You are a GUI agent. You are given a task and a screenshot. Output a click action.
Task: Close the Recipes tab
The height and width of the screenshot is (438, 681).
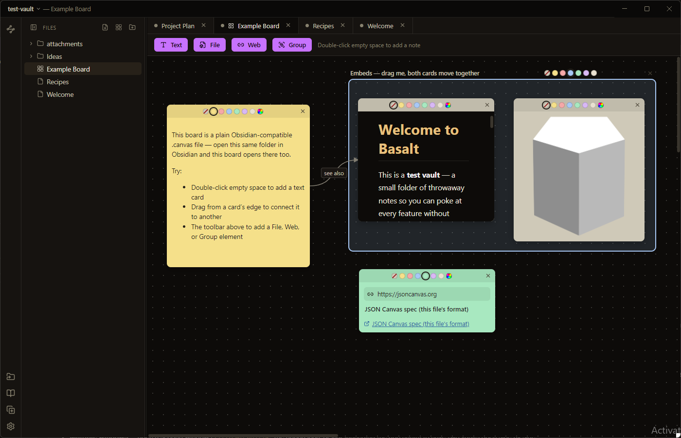pyautogui.click(x=342, y=25)
